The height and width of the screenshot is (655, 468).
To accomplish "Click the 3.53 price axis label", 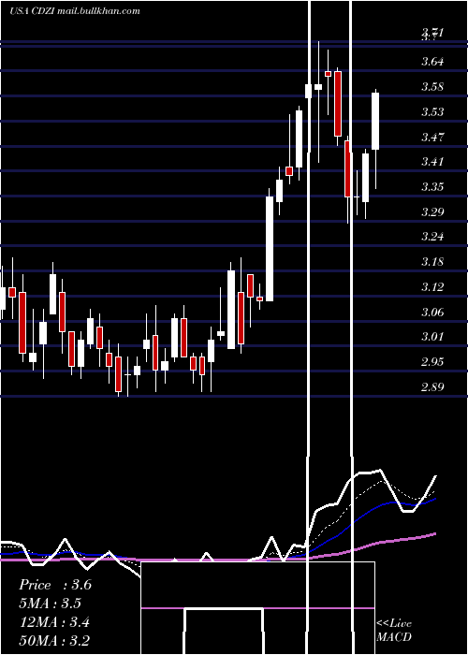I will [432, 112].
